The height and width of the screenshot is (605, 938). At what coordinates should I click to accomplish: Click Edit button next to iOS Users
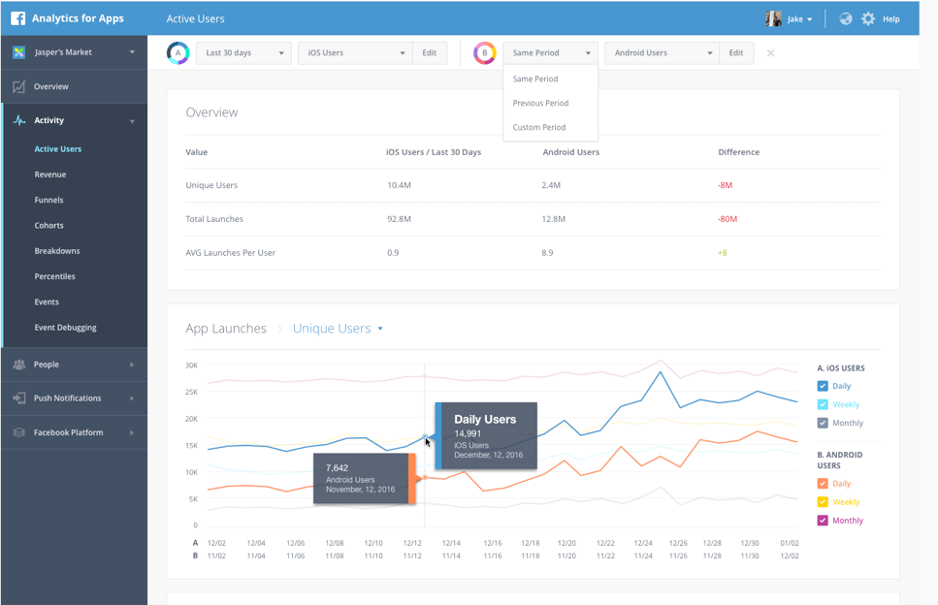coord(429,53)
